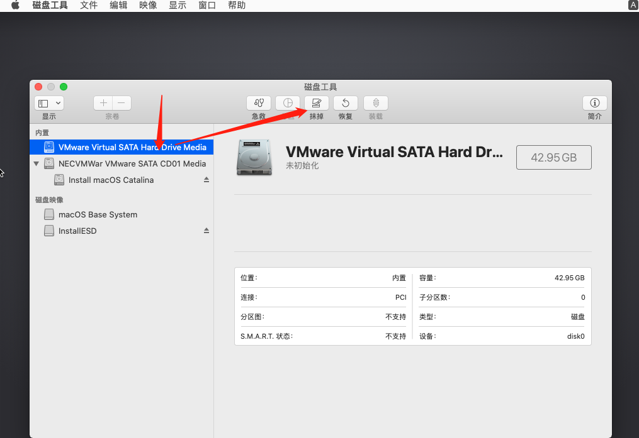Viewport: 639px width, 438px height.
Task: Click the CD drive icon beside NECVMWar
Action: click(x=49, y=163)
